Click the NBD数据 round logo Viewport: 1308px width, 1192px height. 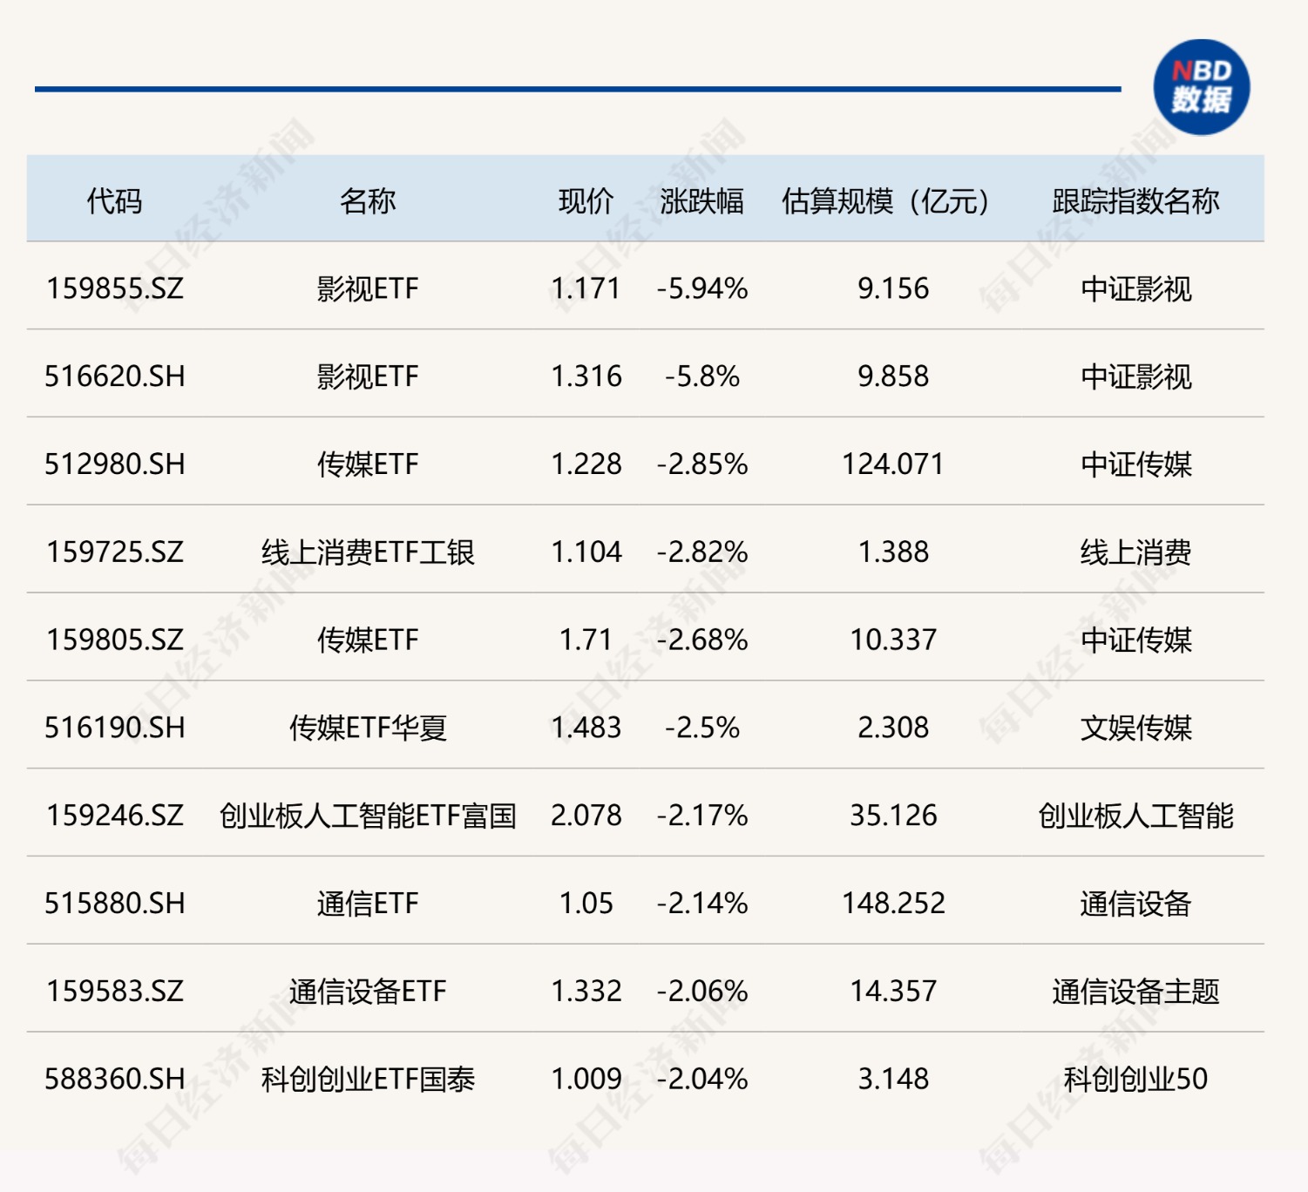click(x=1202, y=87)
